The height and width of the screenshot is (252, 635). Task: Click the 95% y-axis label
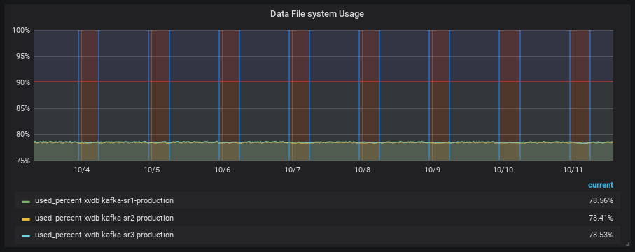tap(22, 56)
